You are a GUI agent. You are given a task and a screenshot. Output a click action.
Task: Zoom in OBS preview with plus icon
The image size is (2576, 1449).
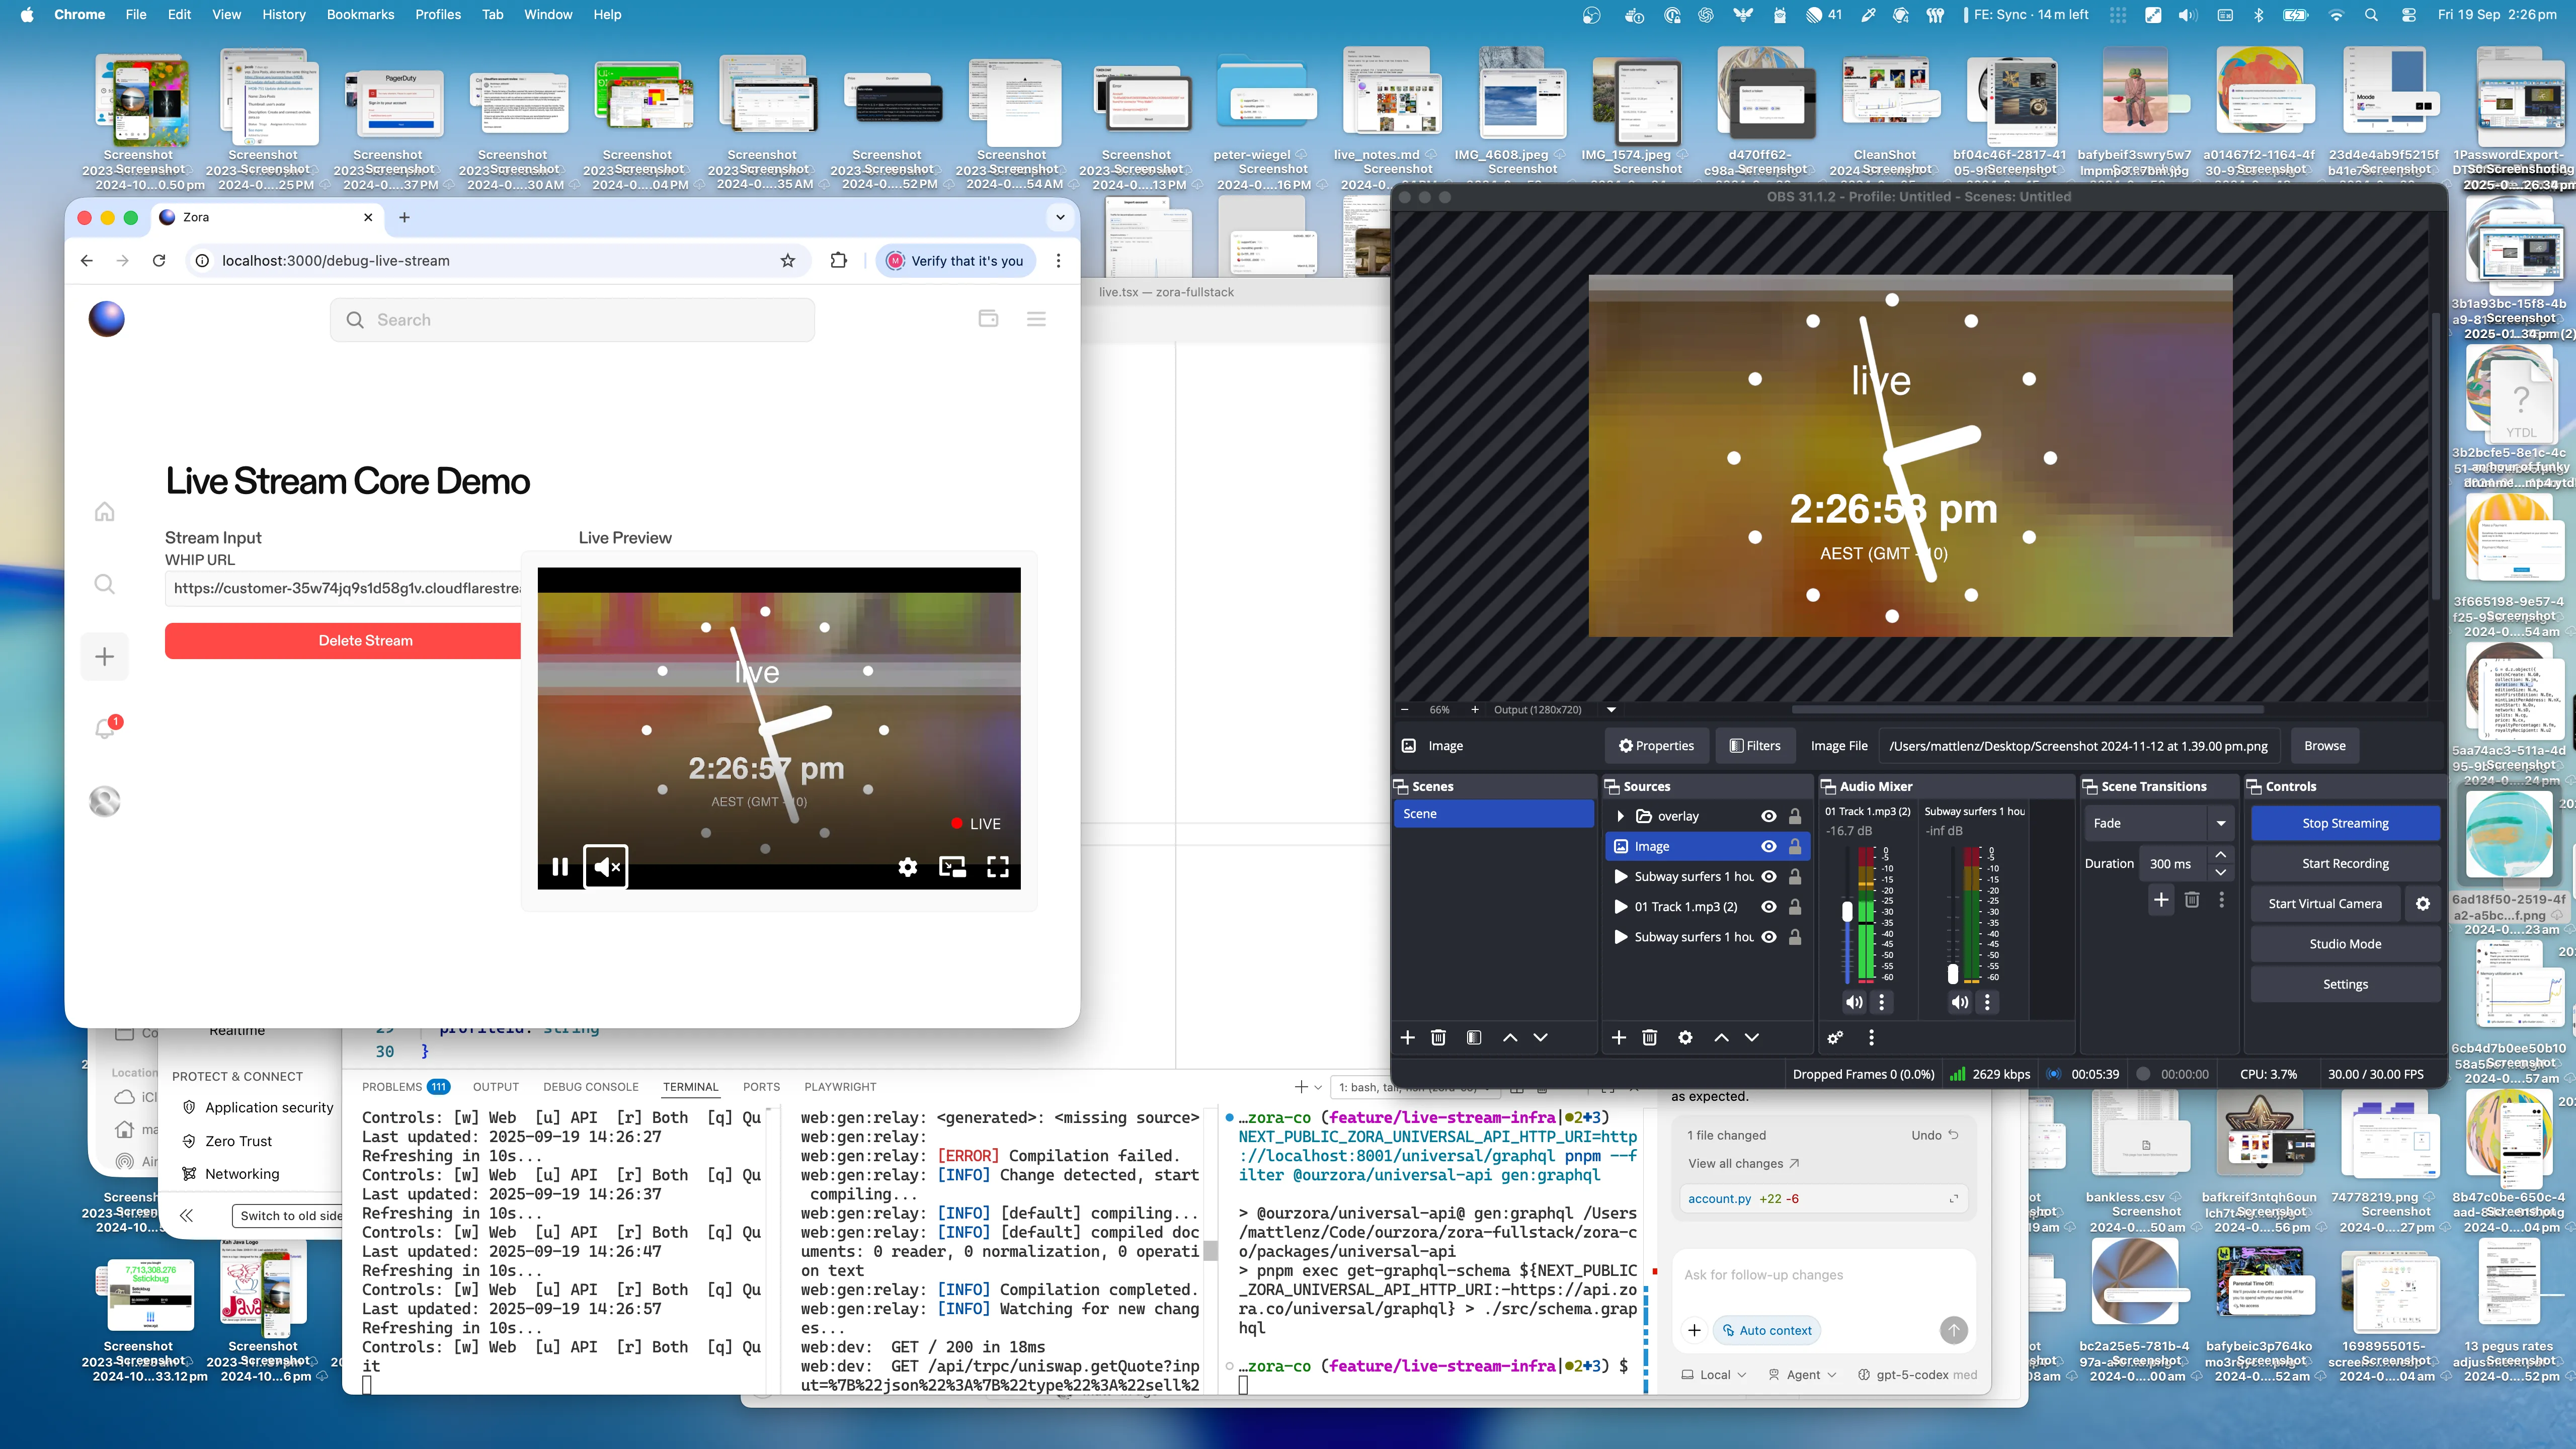[x=1475, y=709]
